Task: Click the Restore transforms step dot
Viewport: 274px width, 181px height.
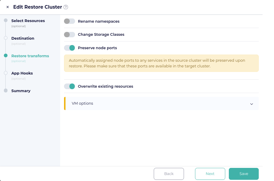Action: (x=6, y=55)
